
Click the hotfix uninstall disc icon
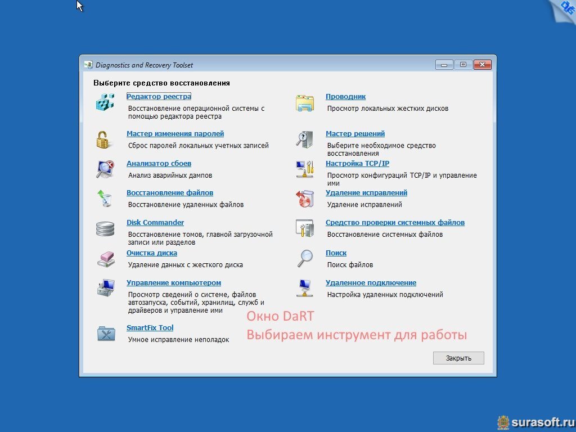pyautogui.click(x=305, y=199)
